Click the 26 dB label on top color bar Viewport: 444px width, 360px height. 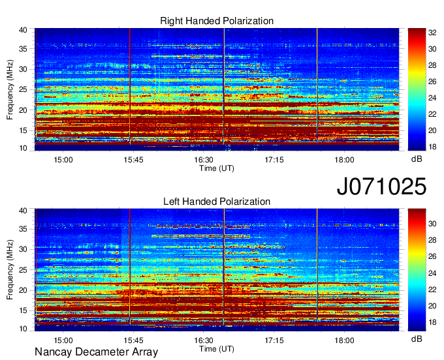[432, 82]
